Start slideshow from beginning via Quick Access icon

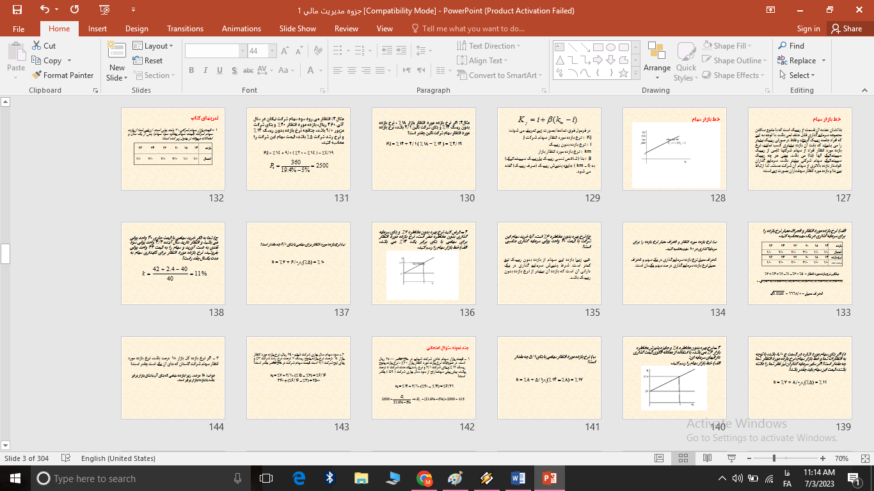(104, 10)
